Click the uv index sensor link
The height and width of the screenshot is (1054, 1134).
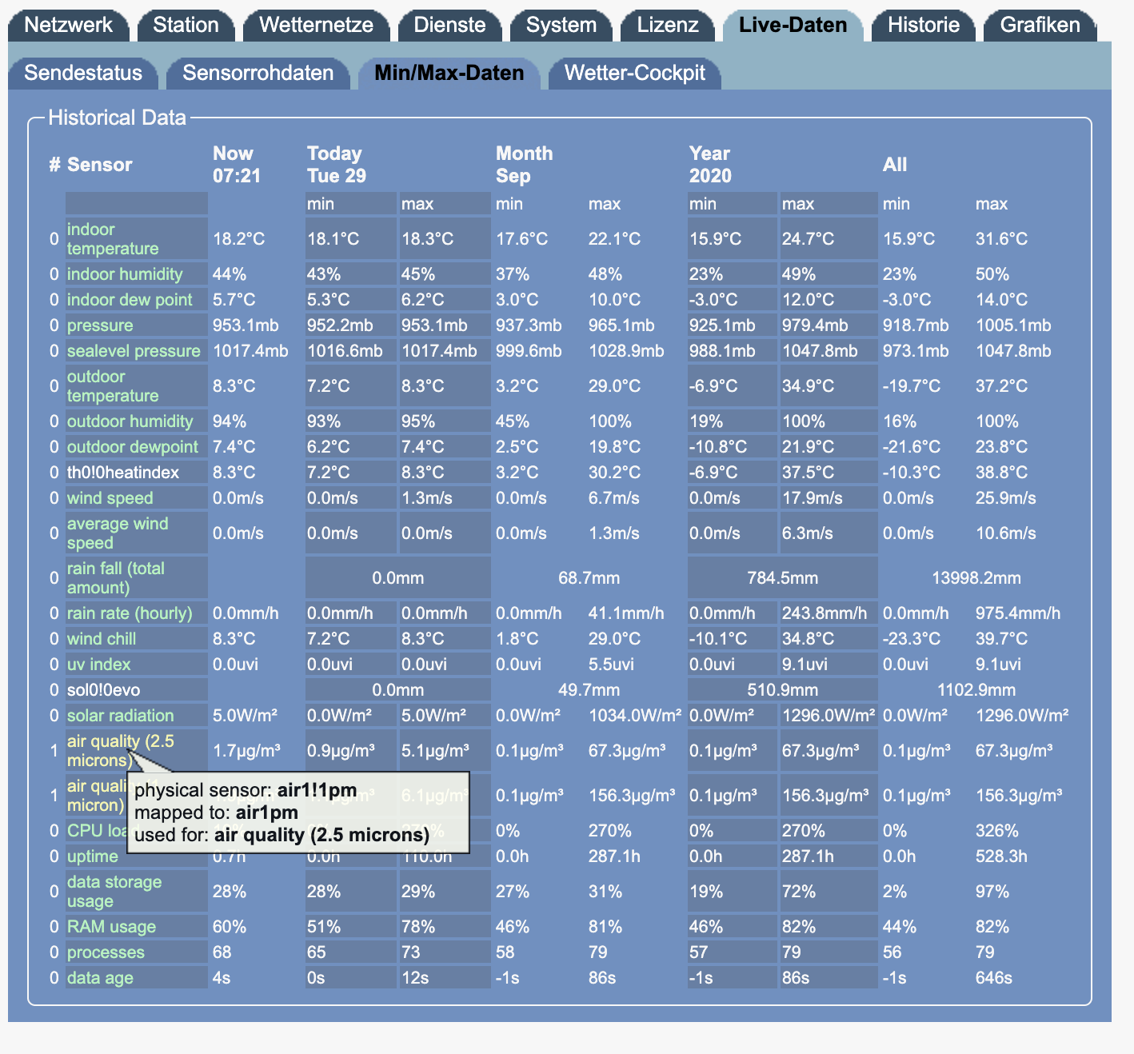[98, 665]
